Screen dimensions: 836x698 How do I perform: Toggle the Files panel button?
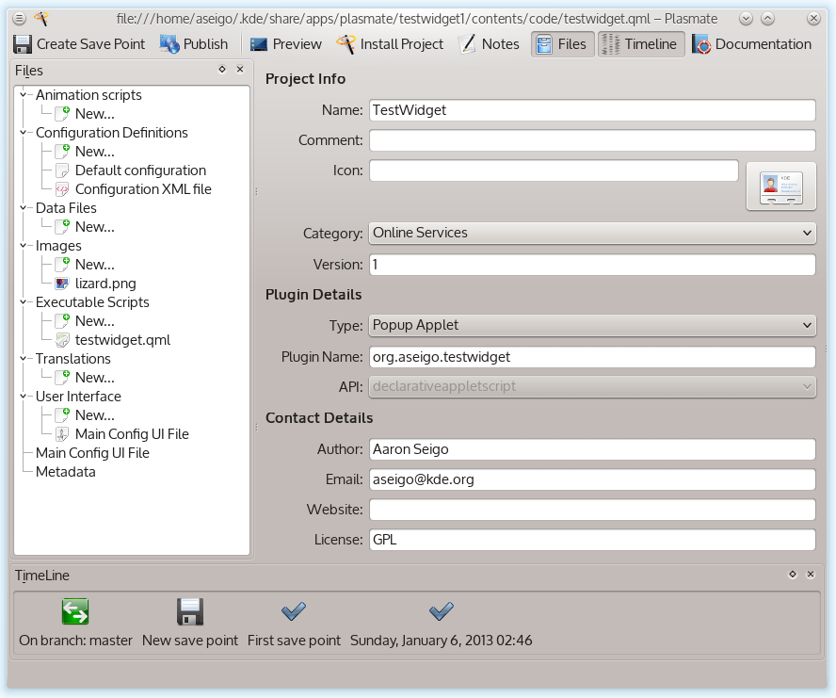562,44
